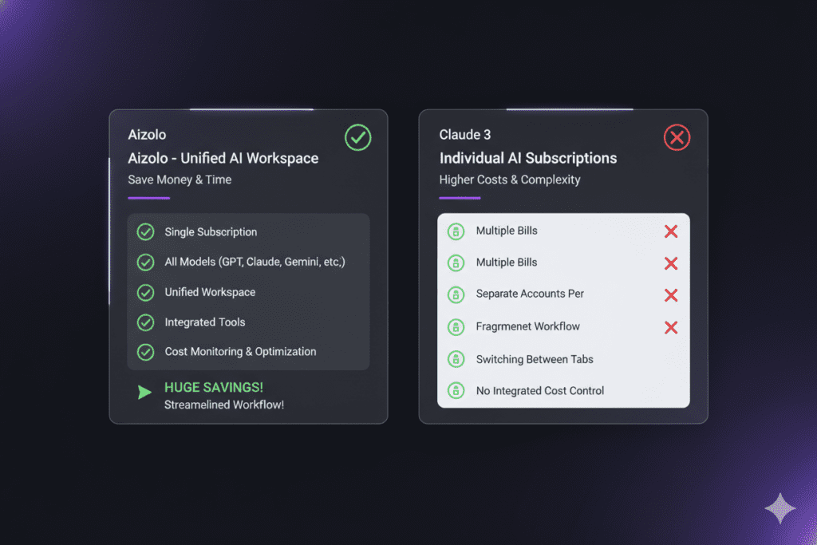Image resolution: width=817 pixels, height=545 pixels.
Task: Click the red X circle on Claude 3 card
Action: (677, 138)
